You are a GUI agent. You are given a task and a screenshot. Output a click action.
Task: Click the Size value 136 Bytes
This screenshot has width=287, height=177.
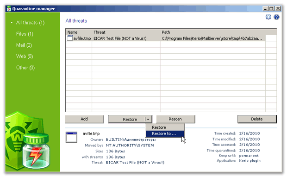(116, 151)
